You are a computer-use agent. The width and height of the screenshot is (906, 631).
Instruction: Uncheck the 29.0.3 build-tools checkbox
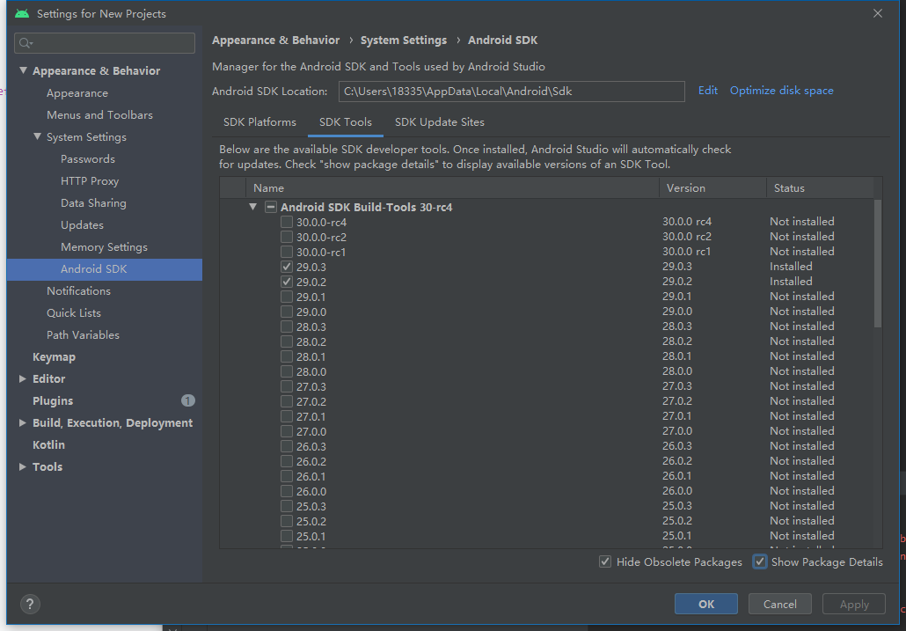287,267
